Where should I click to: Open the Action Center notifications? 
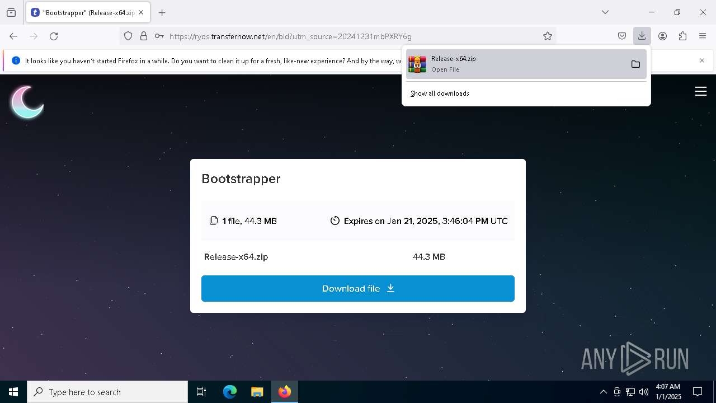[698, 392]
